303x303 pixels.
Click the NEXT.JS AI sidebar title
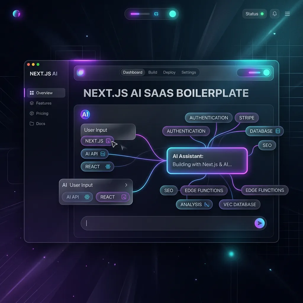(43, 74)
